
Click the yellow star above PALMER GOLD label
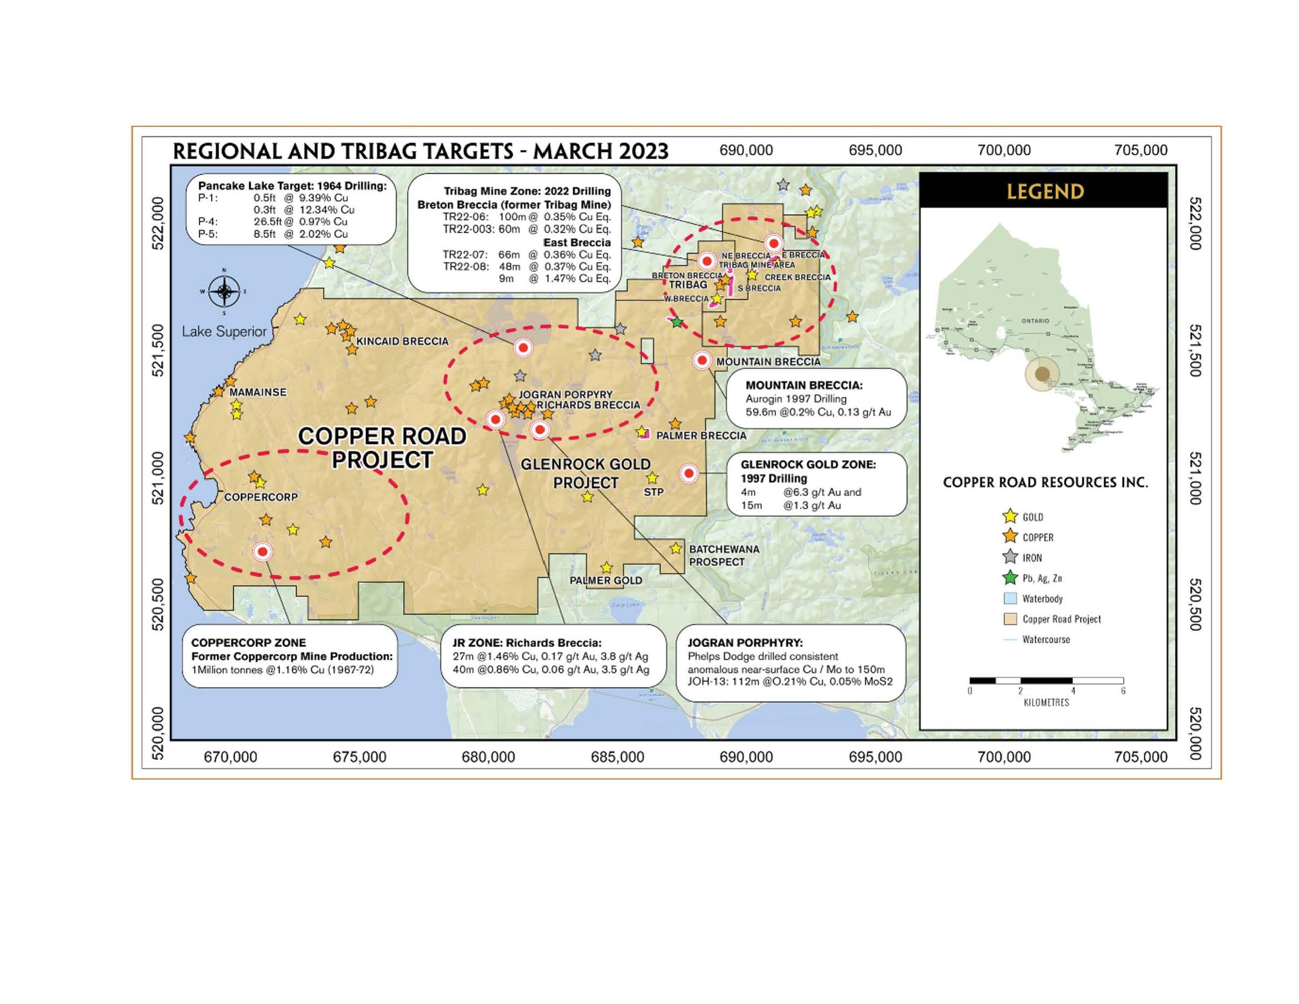pyautogui.click(x=606, y=567)
